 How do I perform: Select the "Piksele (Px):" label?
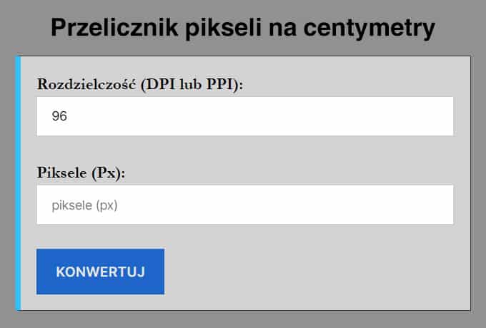coord(81,173)
